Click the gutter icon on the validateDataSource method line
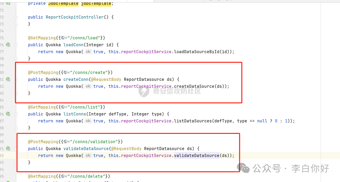 click(8, 149)
